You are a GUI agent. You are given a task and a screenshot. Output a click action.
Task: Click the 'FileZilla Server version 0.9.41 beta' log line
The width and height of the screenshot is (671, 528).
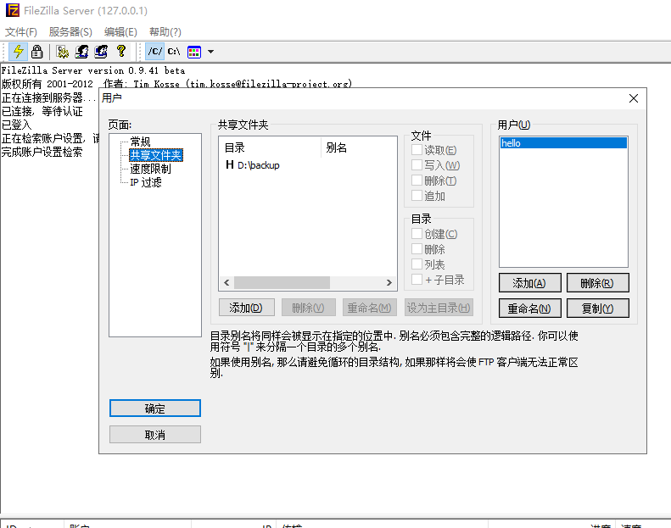coord(93,70)
